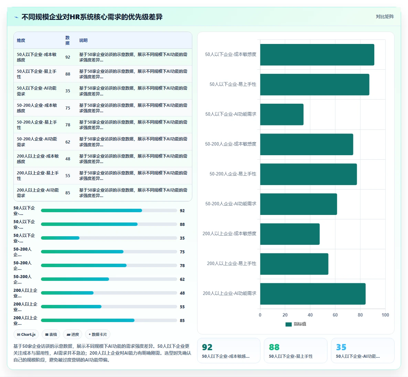Click table cell 50-200人企业-易上手性
The image size is (408, 377).
click(38, 125)
